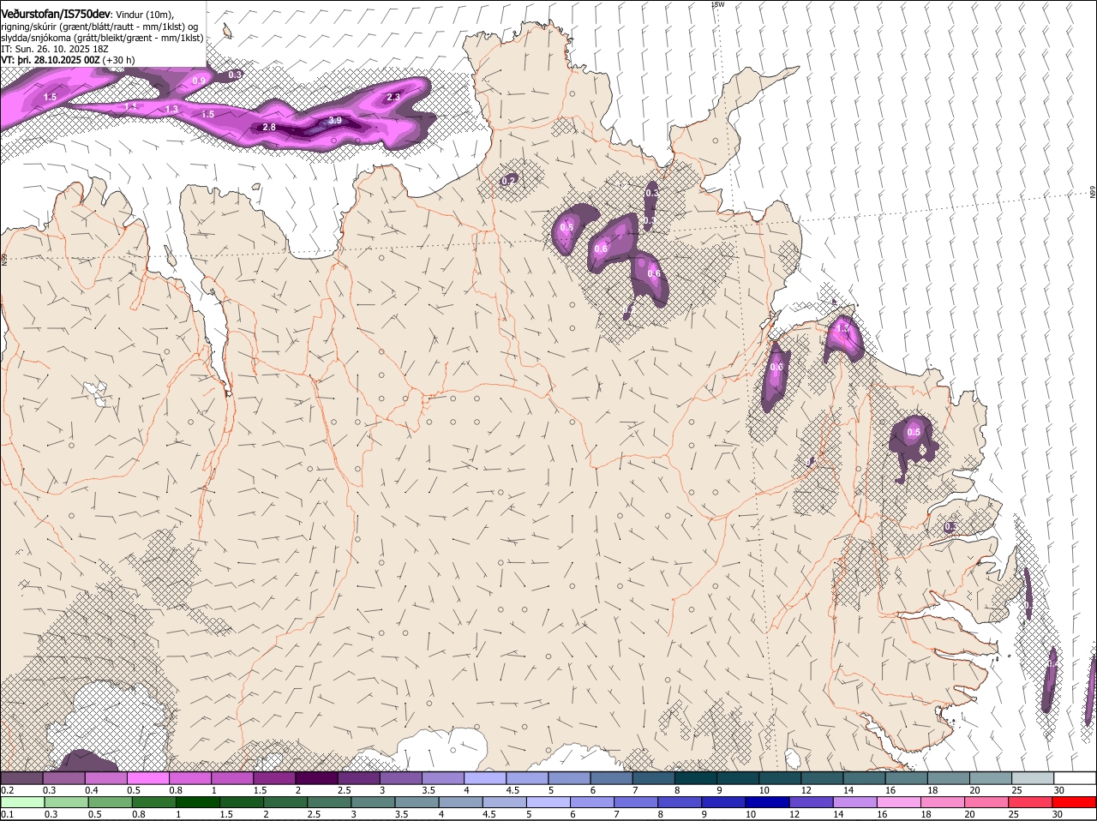Pick the snow legend swatch labeled 0.8
Screen dimensions: 1097x821
(x=189, y=777)
